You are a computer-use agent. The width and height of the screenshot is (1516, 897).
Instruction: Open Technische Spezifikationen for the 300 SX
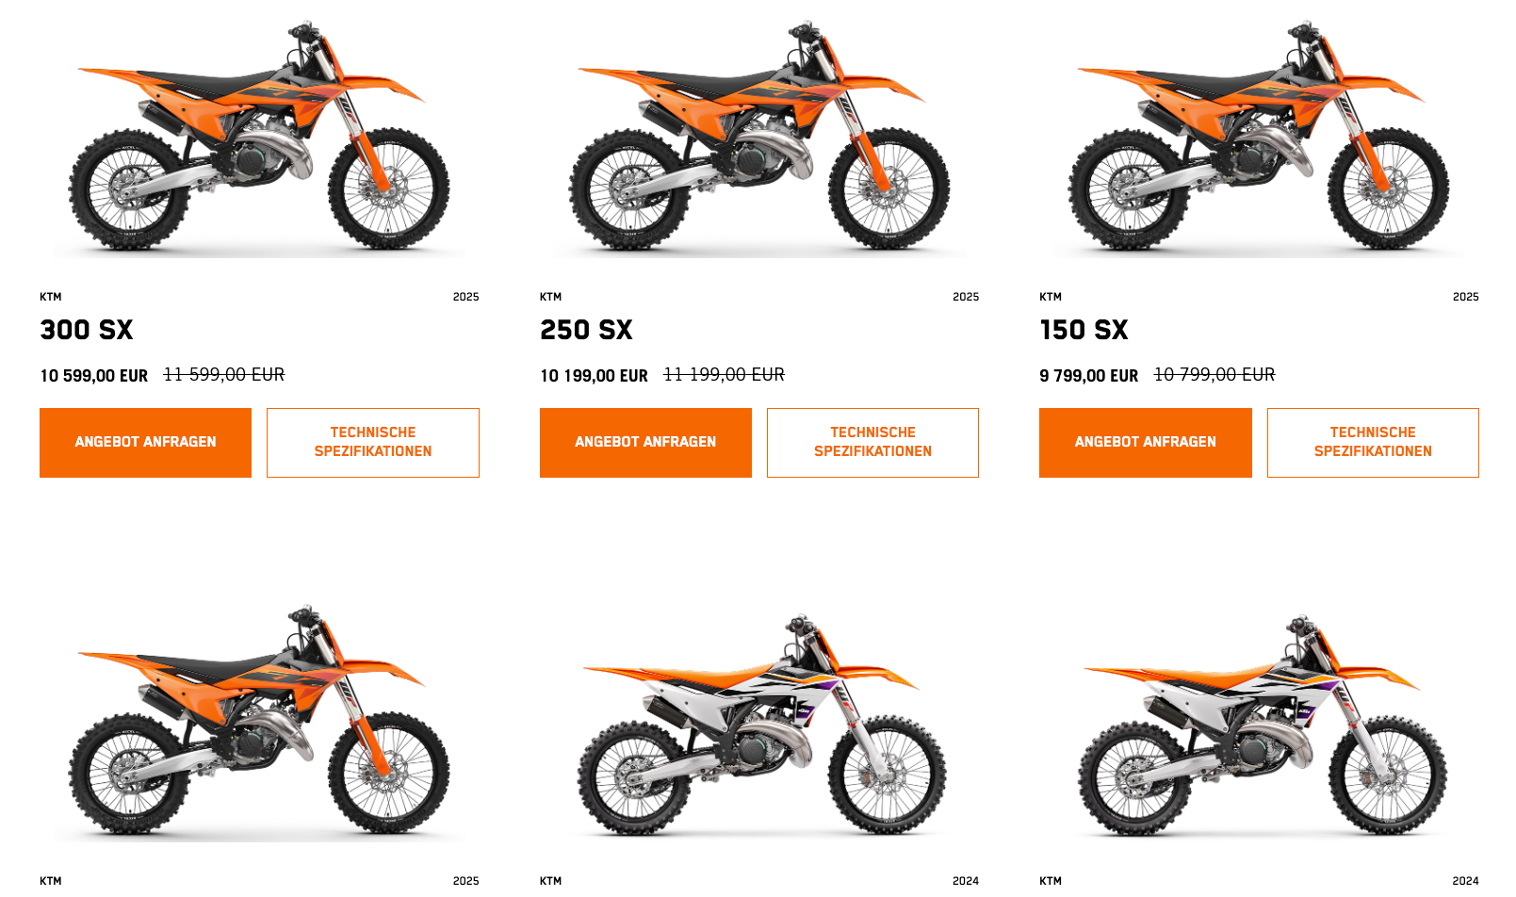point(373,443)
